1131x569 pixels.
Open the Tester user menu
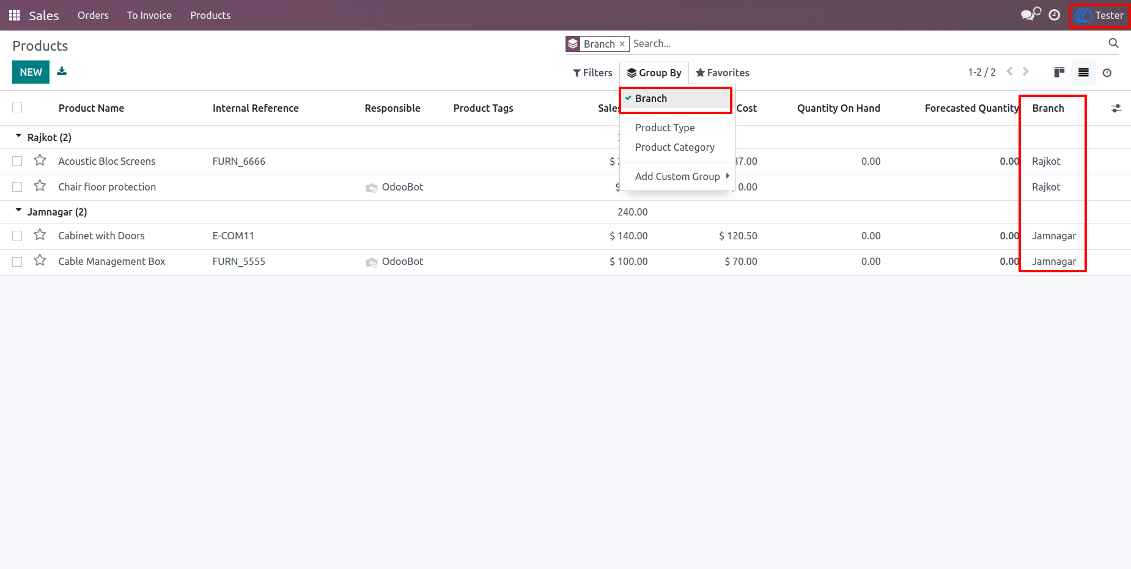1099,15
